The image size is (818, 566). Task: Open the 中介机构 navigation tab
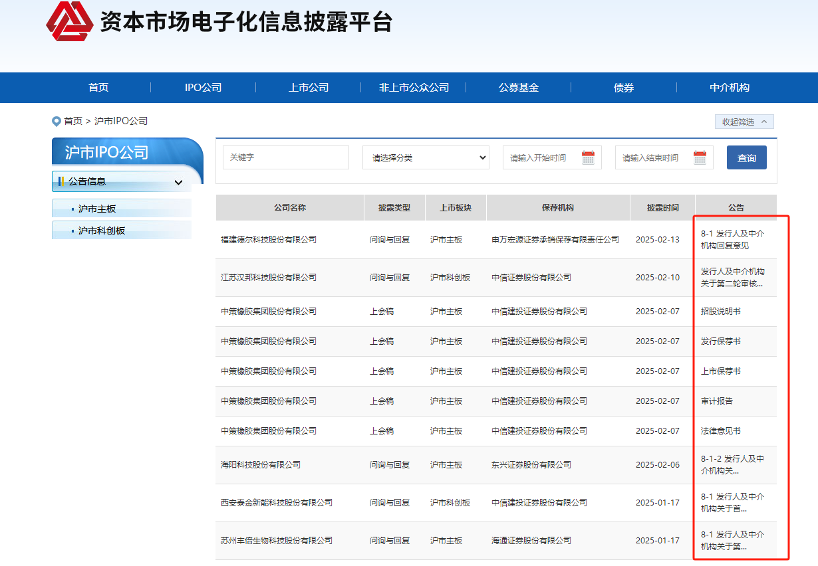tap(730, 88)
